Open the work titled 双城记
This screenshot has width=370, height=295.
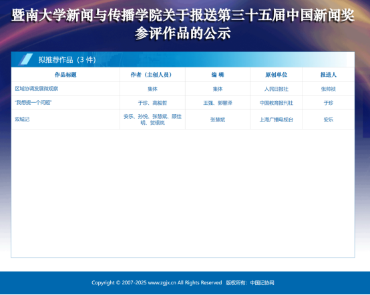(x=22, y=119)
